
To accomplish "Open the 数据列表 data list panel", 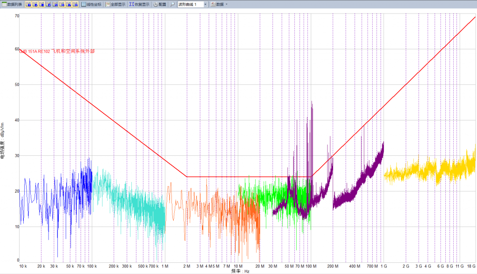I will (12, 4).
